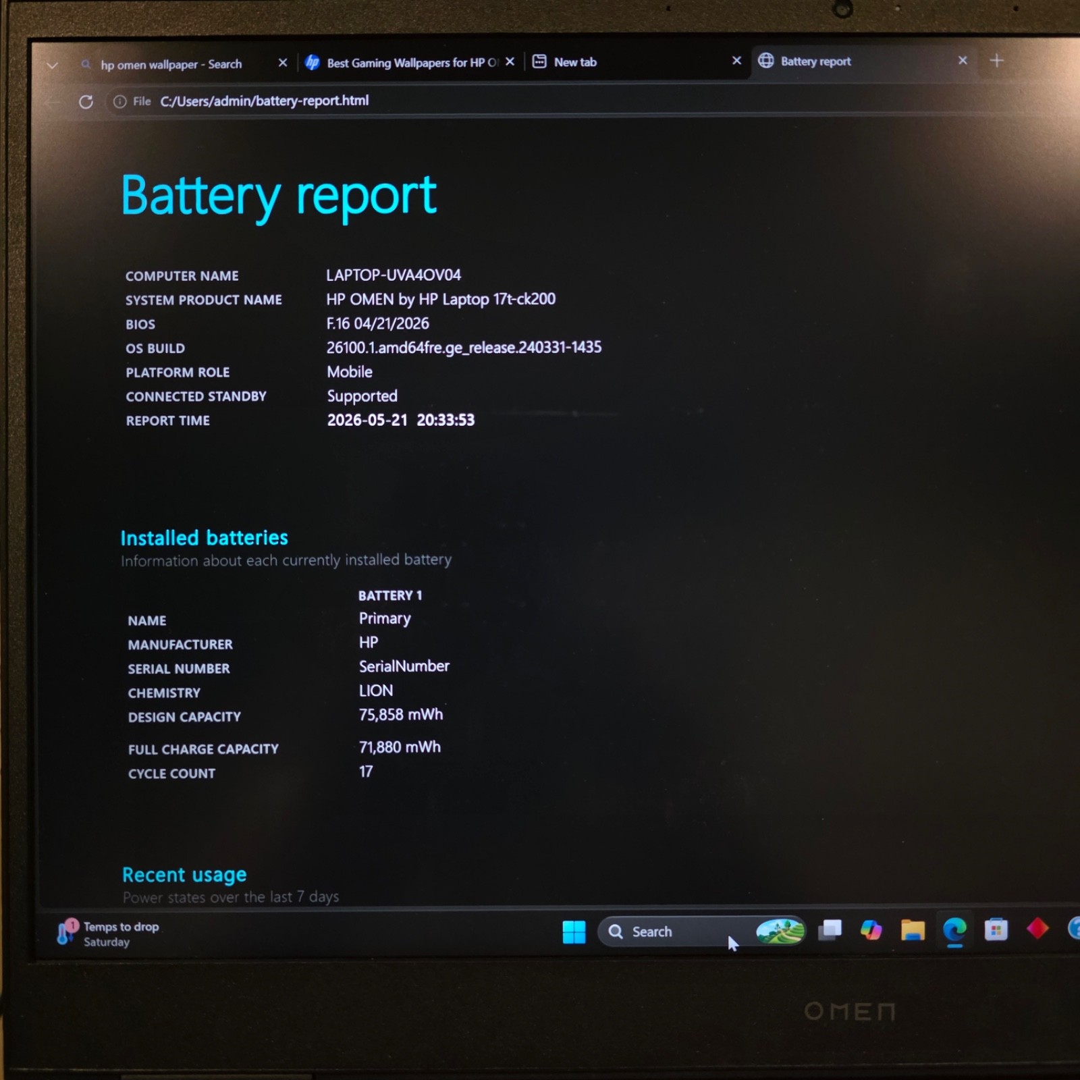Select battery name value Primary

point(385,619)
